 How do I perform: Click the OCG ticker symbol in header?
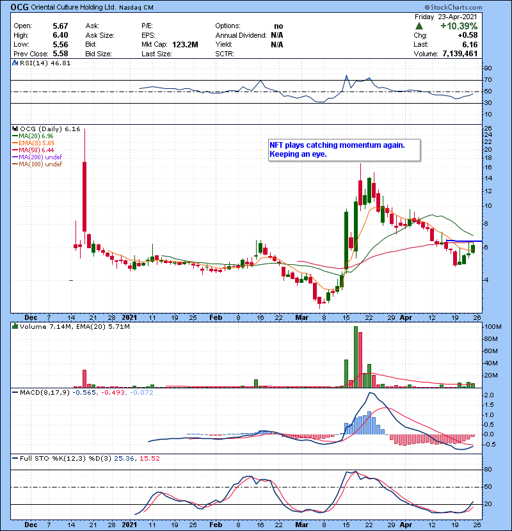coord(20,7)
